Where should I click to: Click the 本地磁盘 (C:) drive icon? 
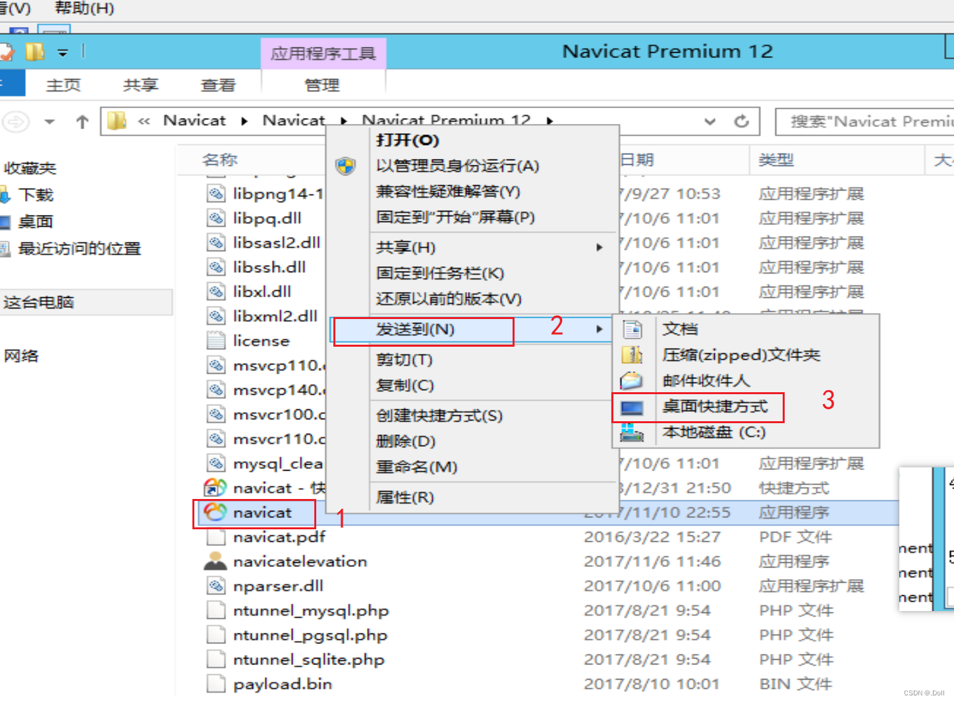(x=632, y=432)
